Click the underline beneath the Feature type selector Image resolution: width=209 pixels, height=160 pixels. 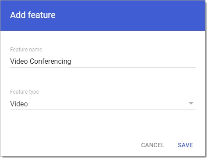[x=103, y=109]
